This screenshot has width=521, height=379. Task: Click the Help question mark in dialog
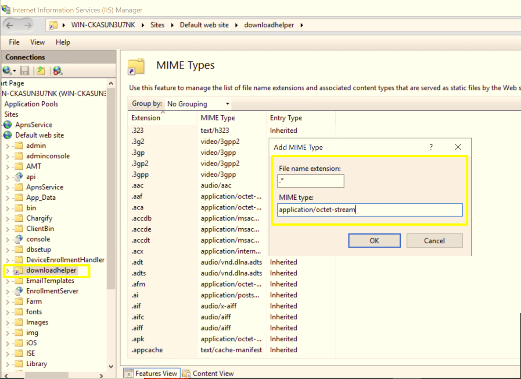[x=431, y=147]
